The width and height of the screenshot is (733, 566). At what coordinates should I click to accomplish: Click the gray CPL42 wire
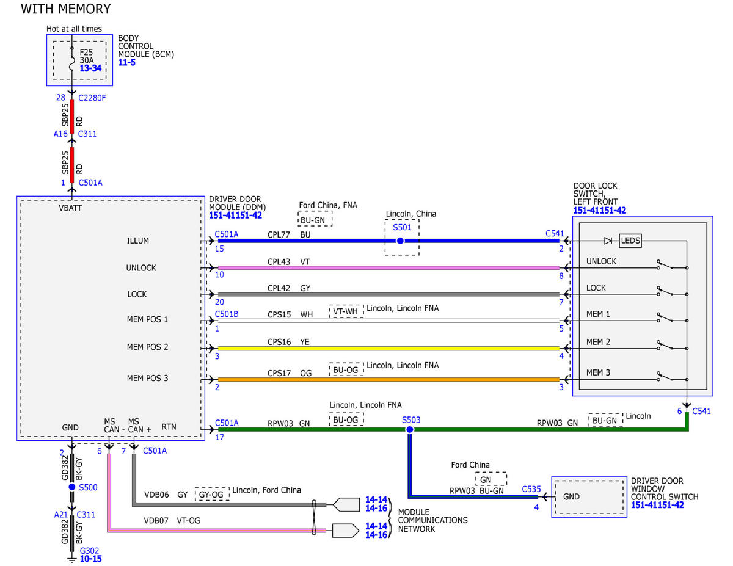[388, 295]
